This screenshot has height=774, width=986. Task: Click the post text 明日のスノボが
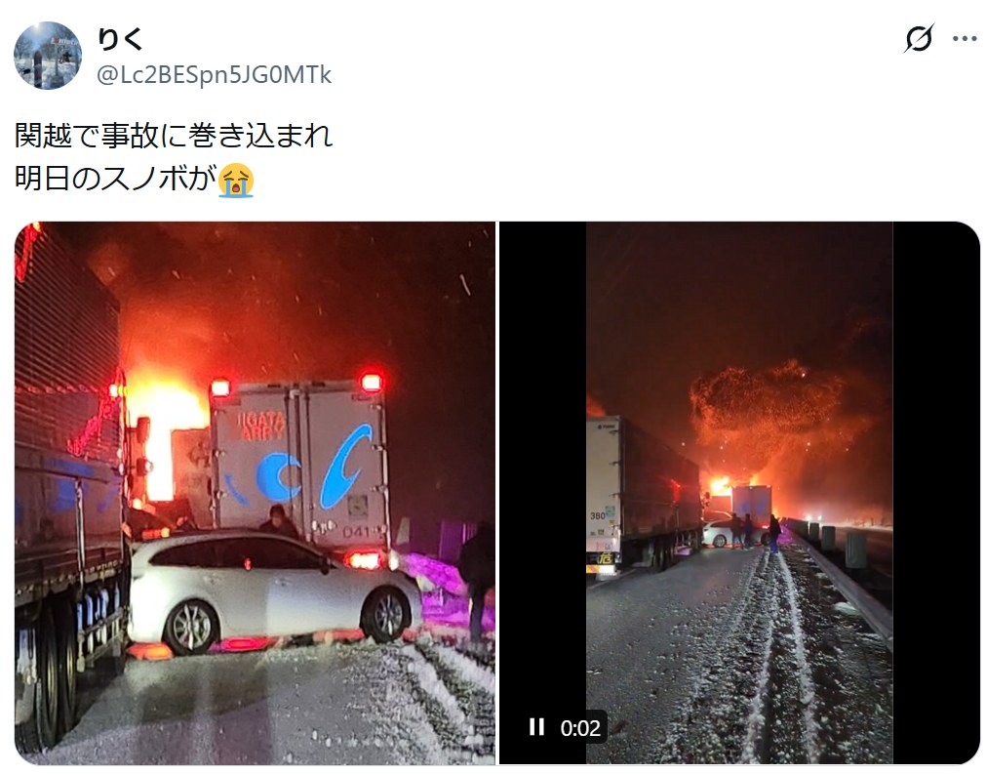[116, 179]
